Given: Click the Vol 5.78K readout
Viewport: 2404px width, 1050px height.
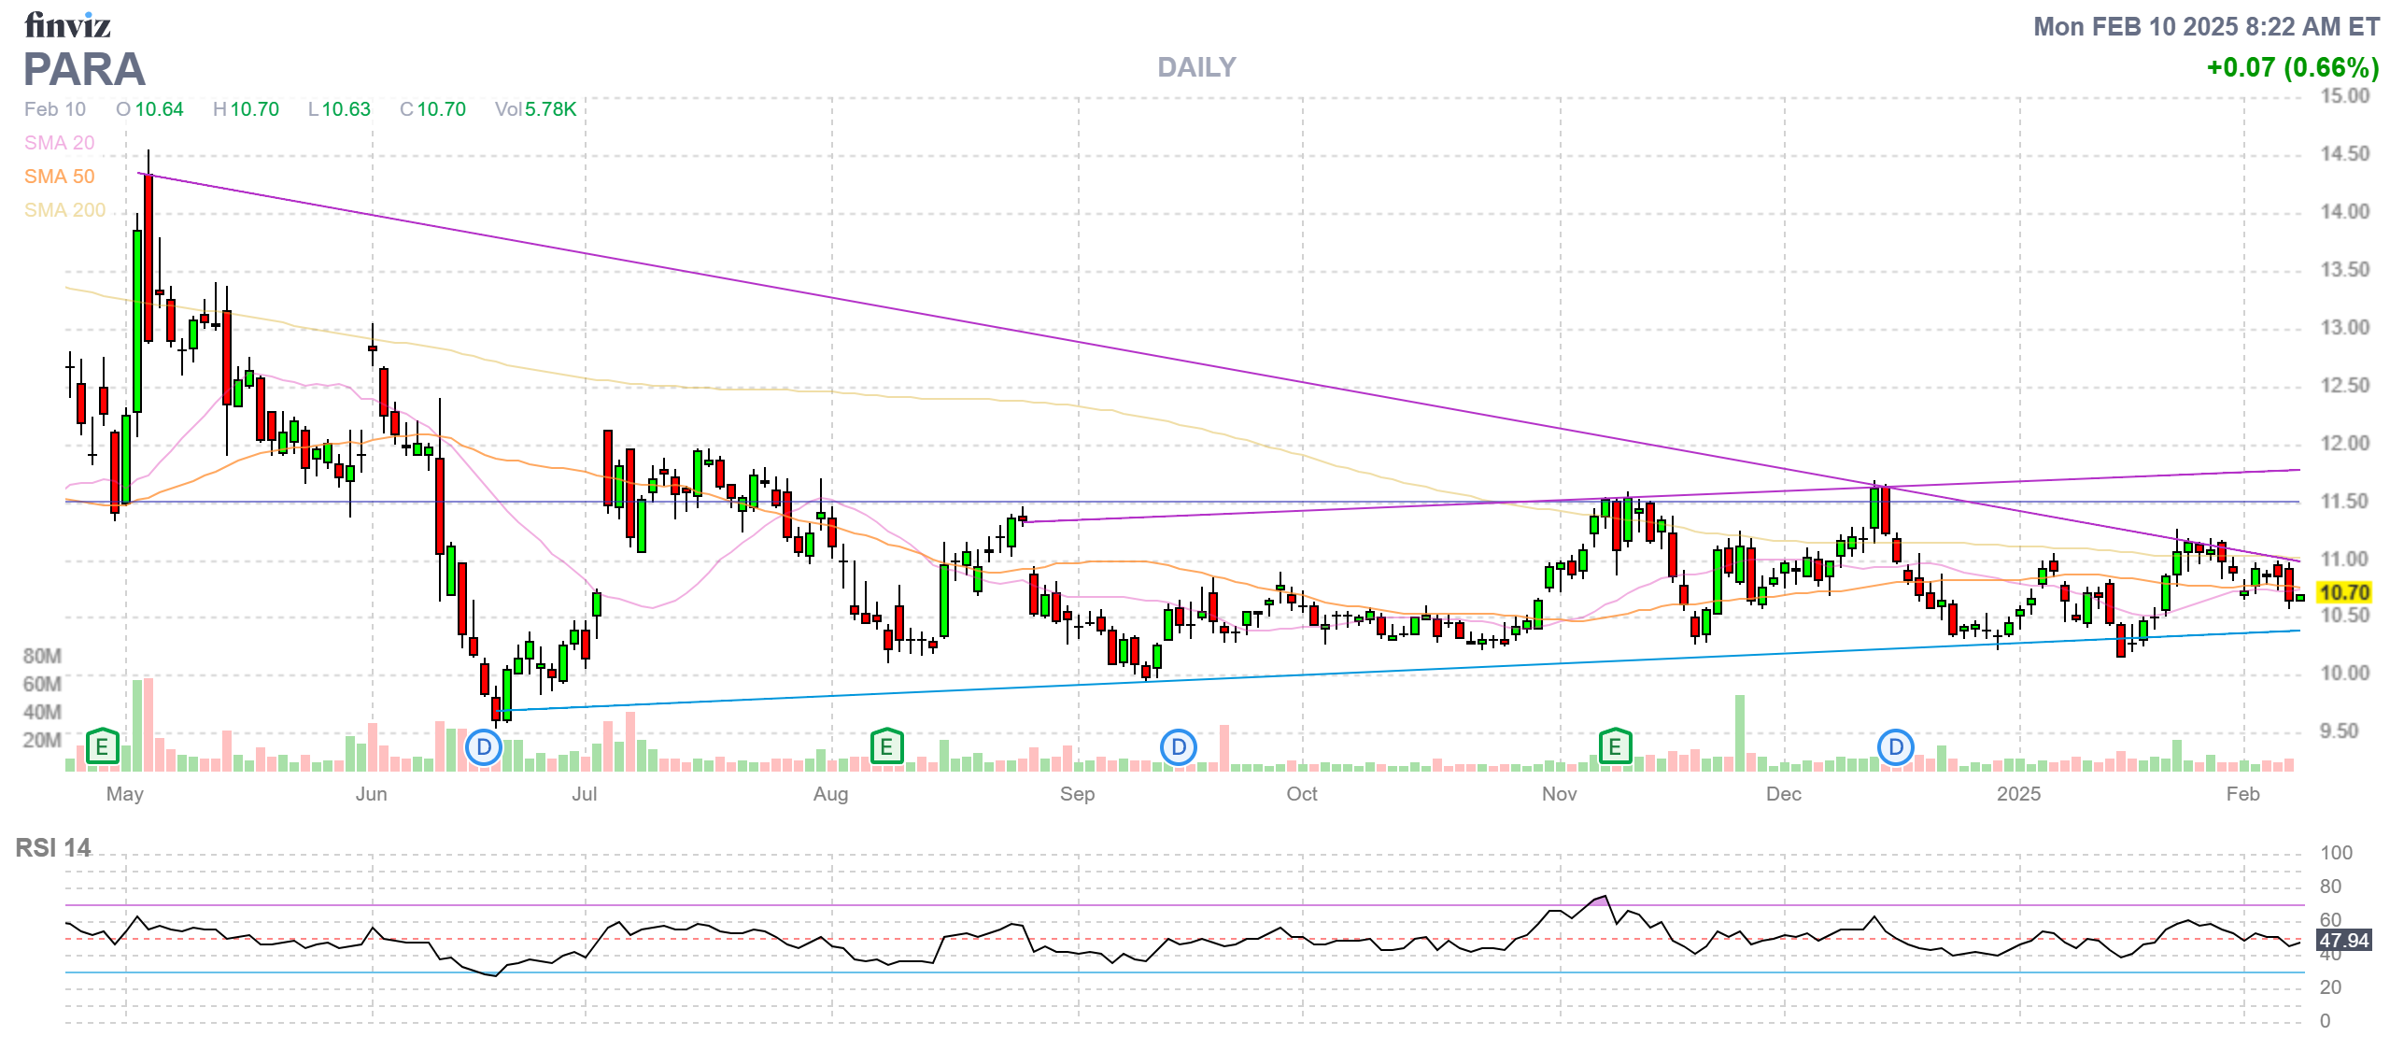Looking at the screenshot, I should (x=535, y=109).
